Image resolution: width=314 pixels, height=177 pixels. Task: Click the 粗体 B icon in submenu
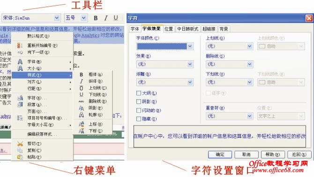[x=81, y=74]
